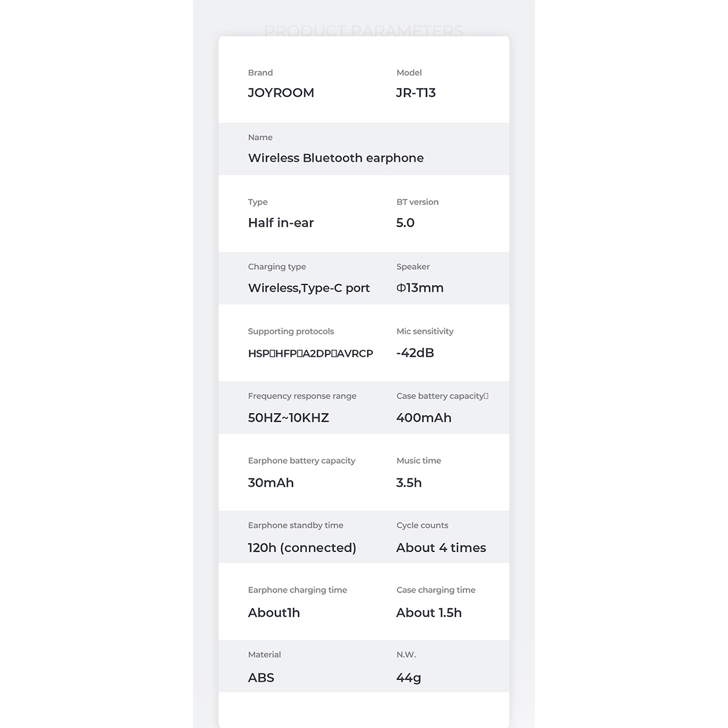Click the 3.5h music time value

[409, 482]
